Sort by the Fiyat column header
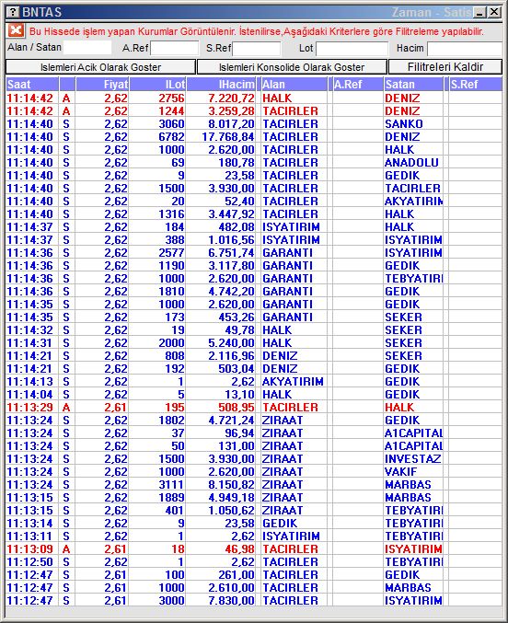Viewport: 508px width, 623px height. (x=102, y=85)
